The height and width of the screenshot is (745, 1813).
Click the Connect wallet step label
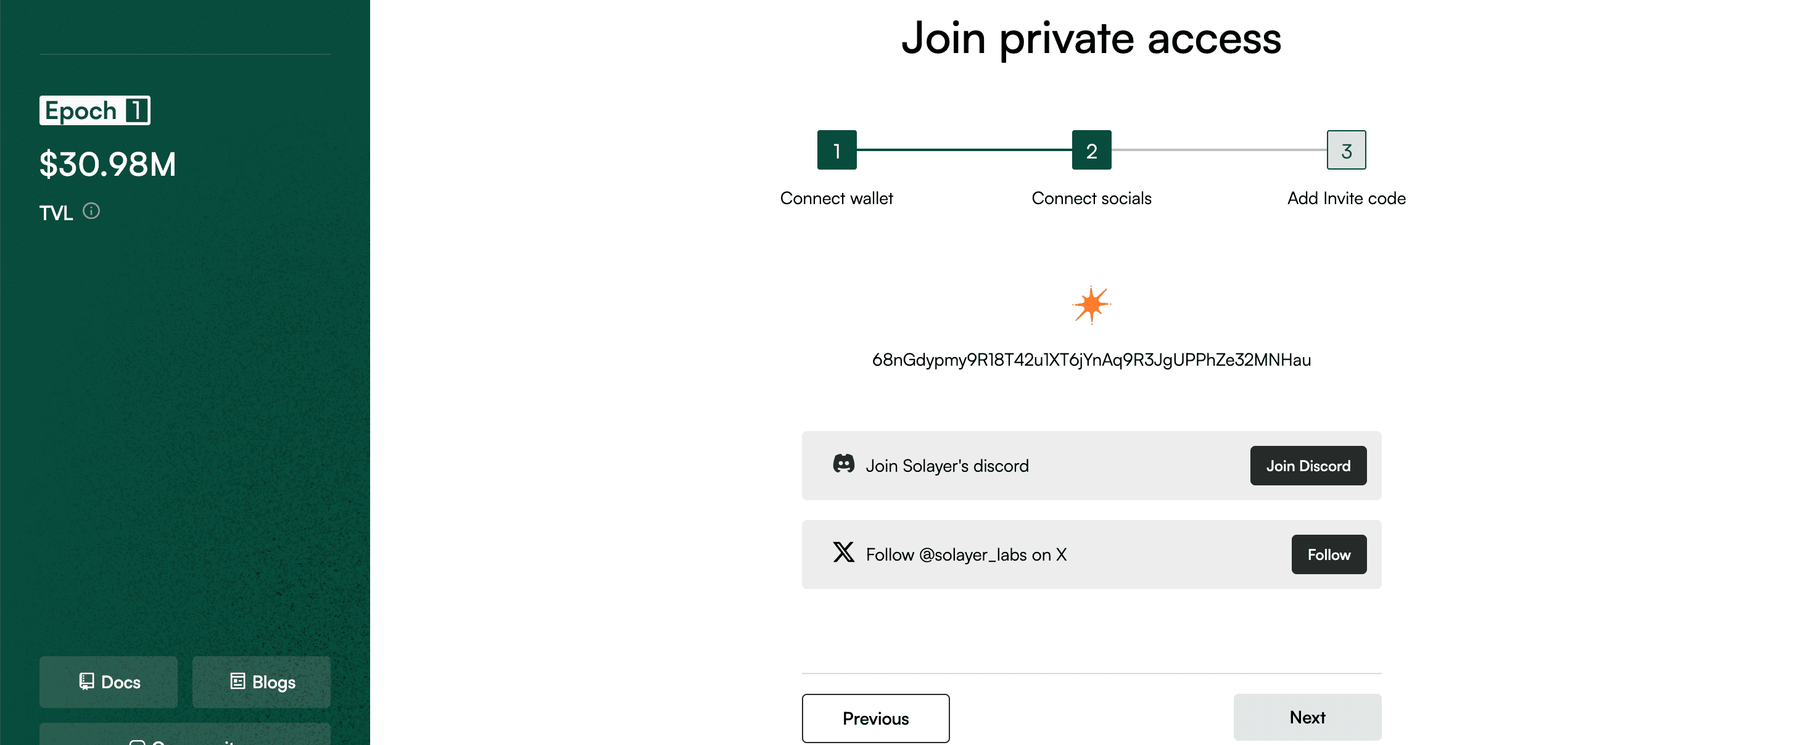tap(836, 199)
